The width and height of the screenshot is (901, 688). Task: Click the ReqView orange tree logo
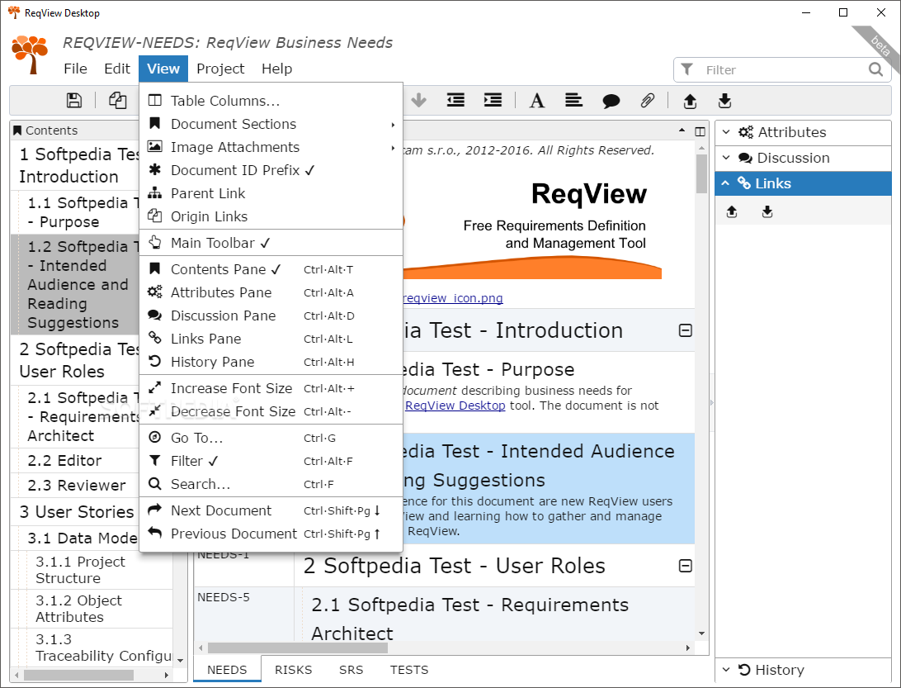30,55
